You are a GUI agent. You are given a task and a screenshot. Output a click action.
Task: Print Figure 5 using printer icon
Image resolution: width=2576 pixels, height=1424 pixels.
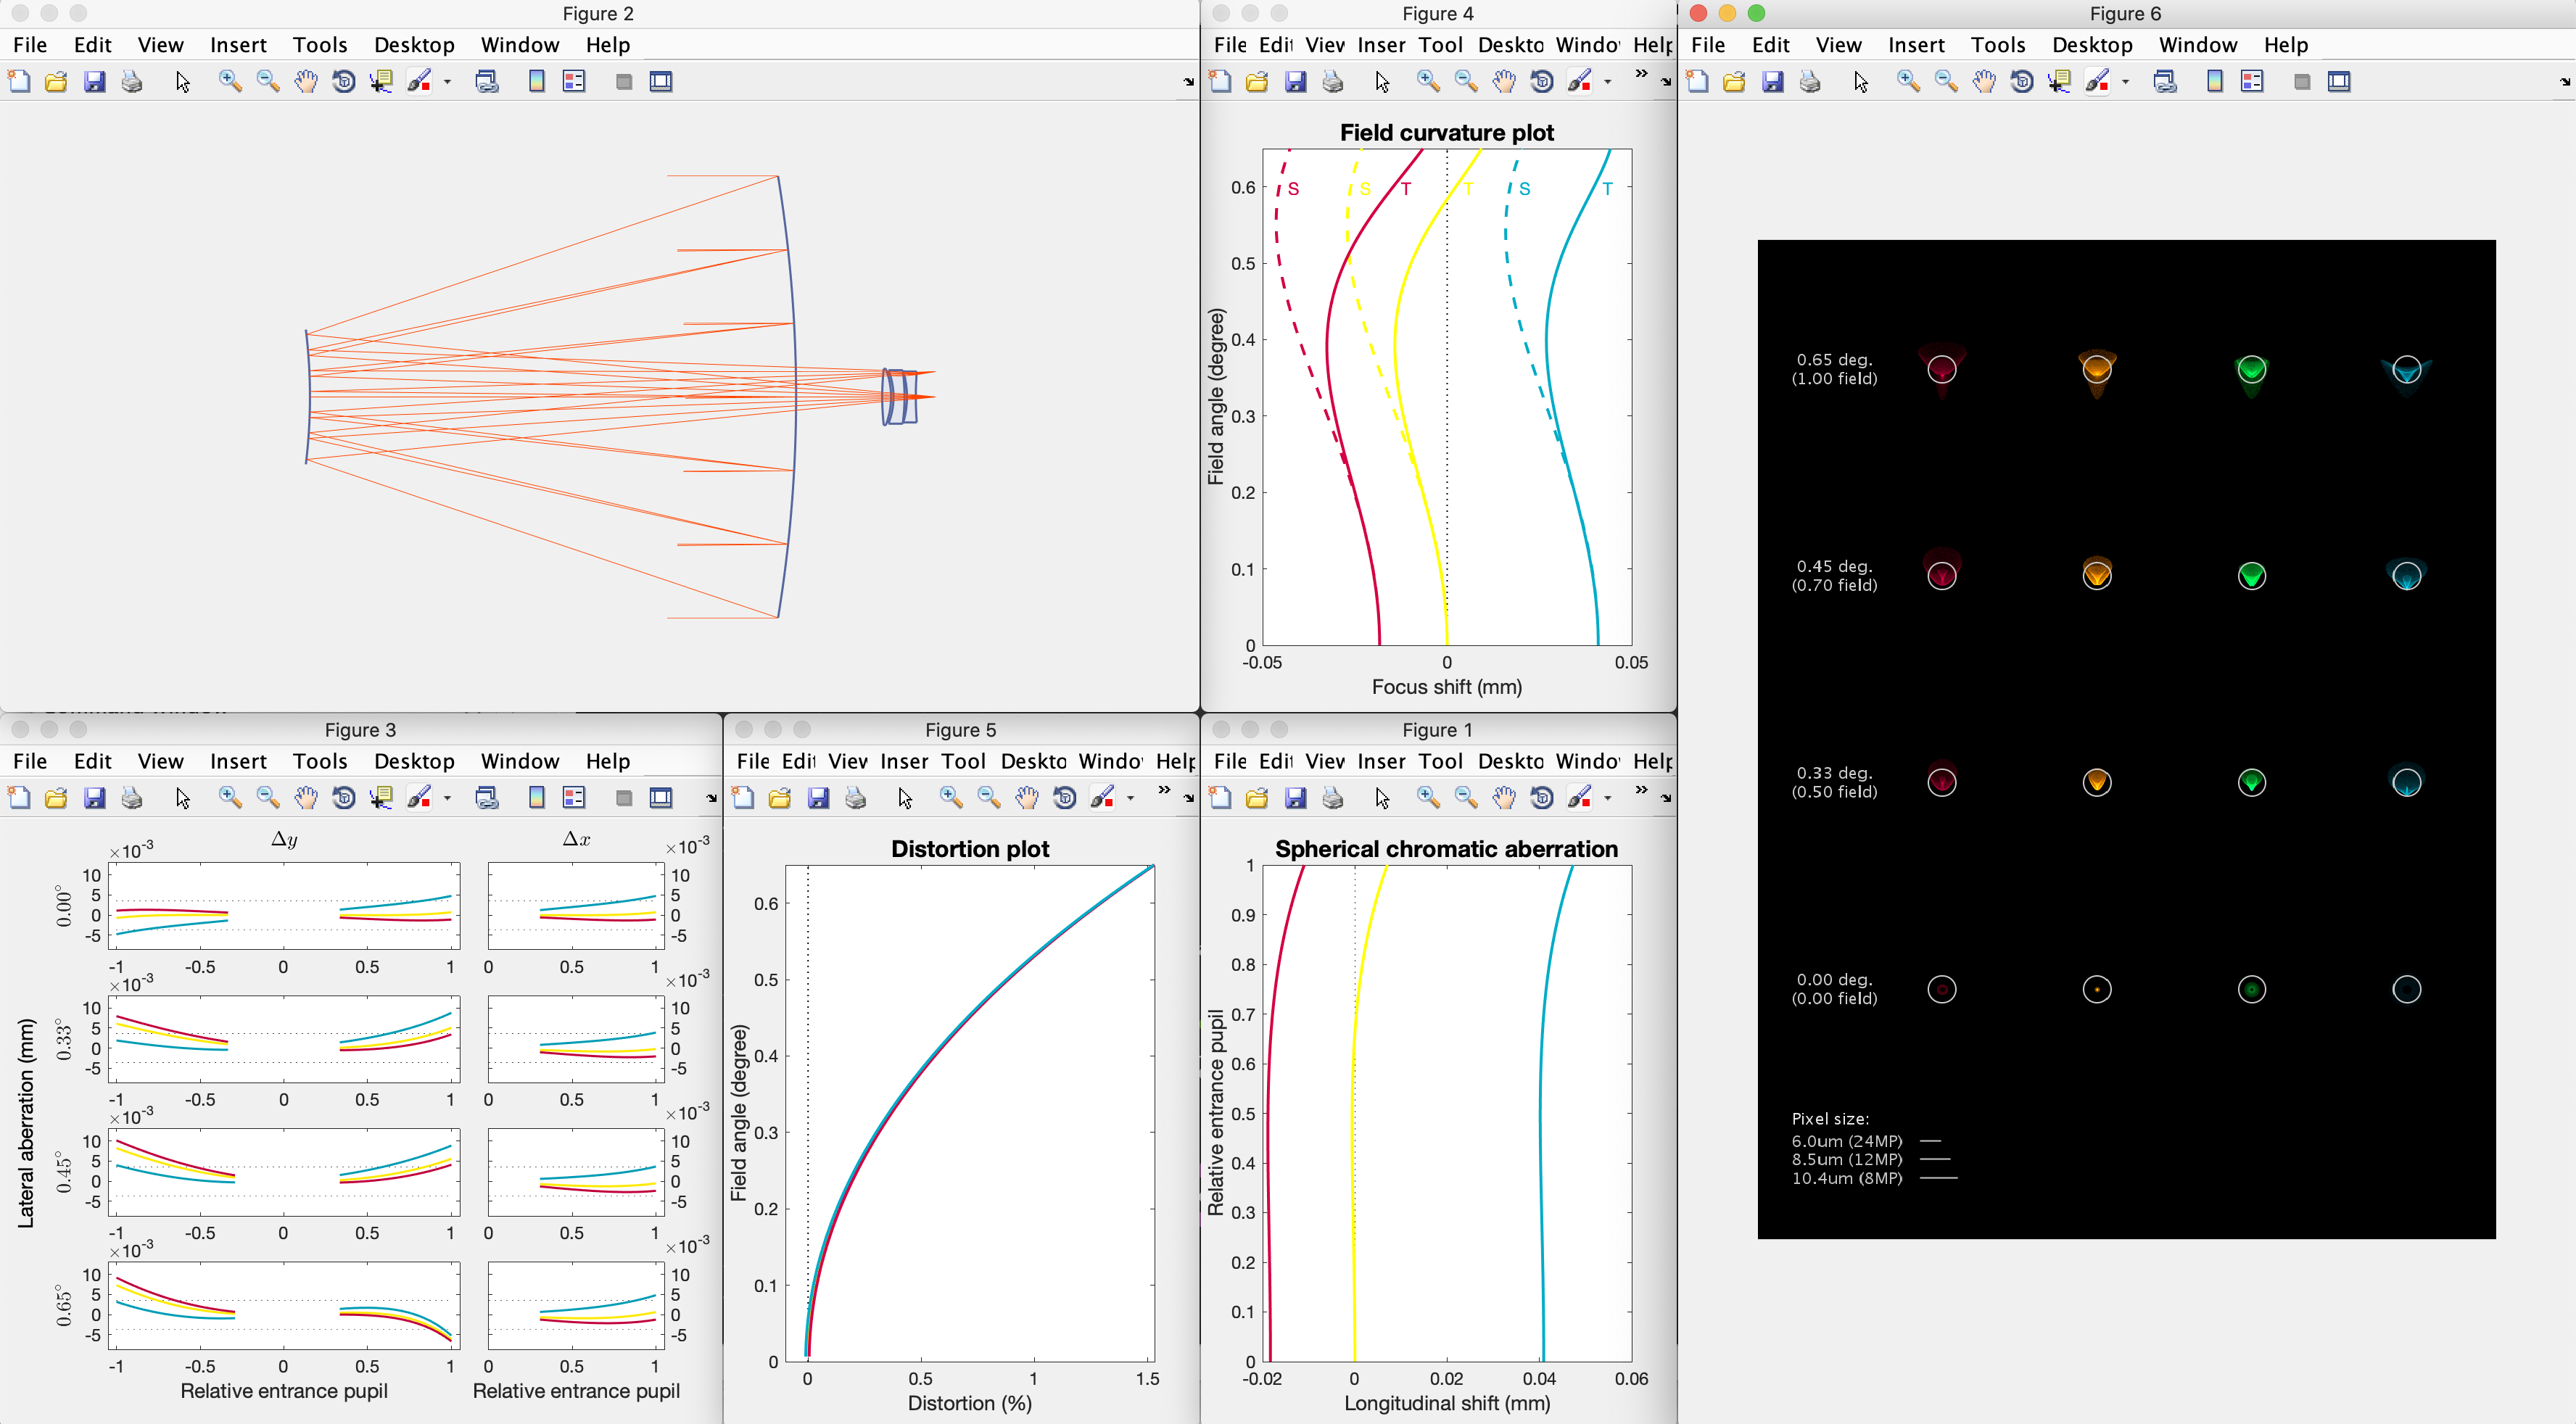pos(856,798)
